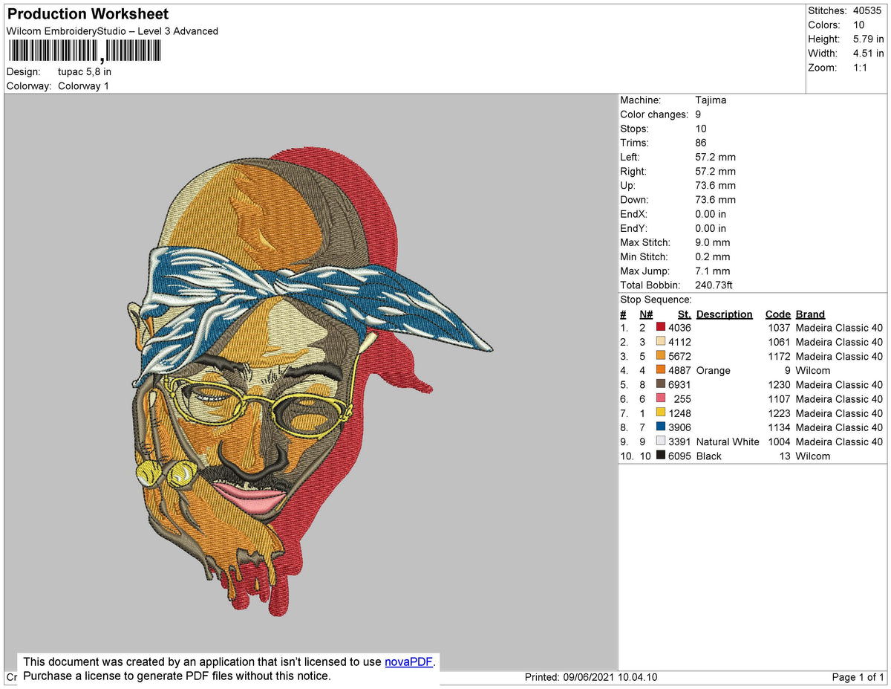The height and width of the screenshot is (689, 891).
Task: Click the tupac 5,8 in design name
Action: click(84, 71)
